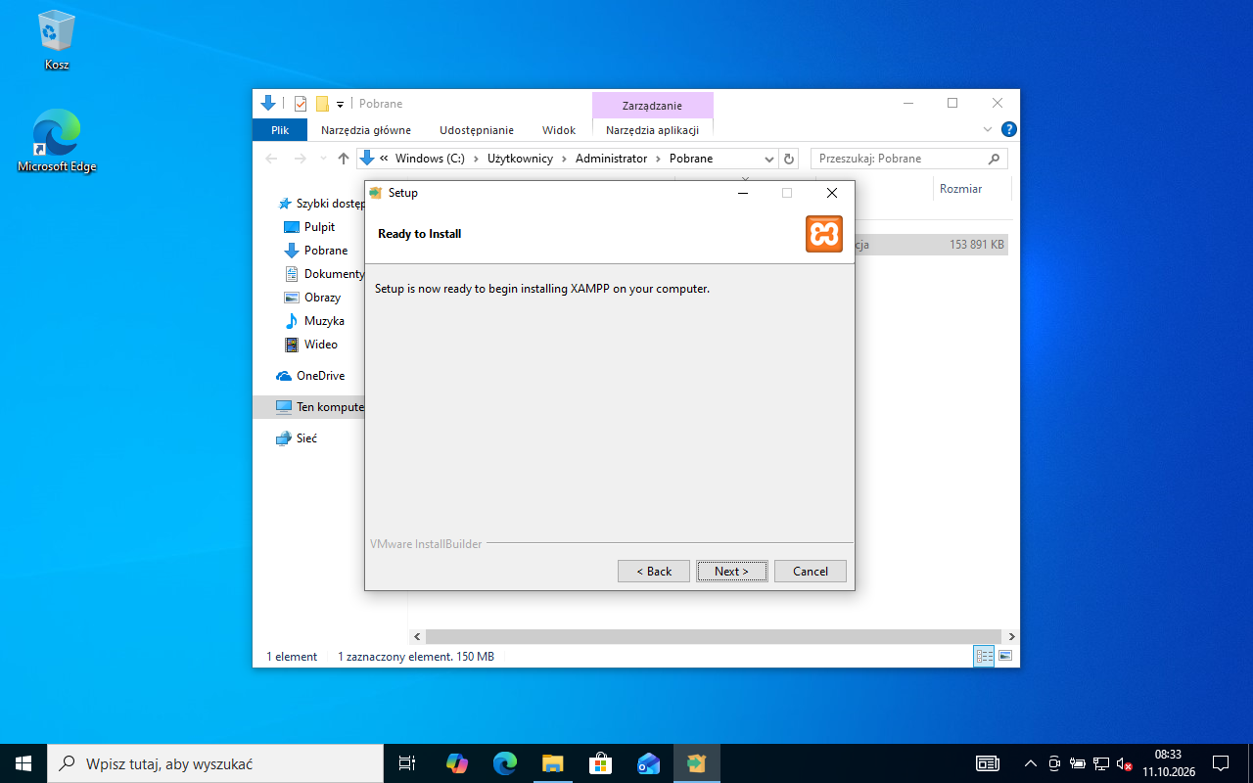Open the Quick Access Toolbar customize dropdown
Image resolution: width=1253 pixels, height=783 pixels.
(340, 104)
